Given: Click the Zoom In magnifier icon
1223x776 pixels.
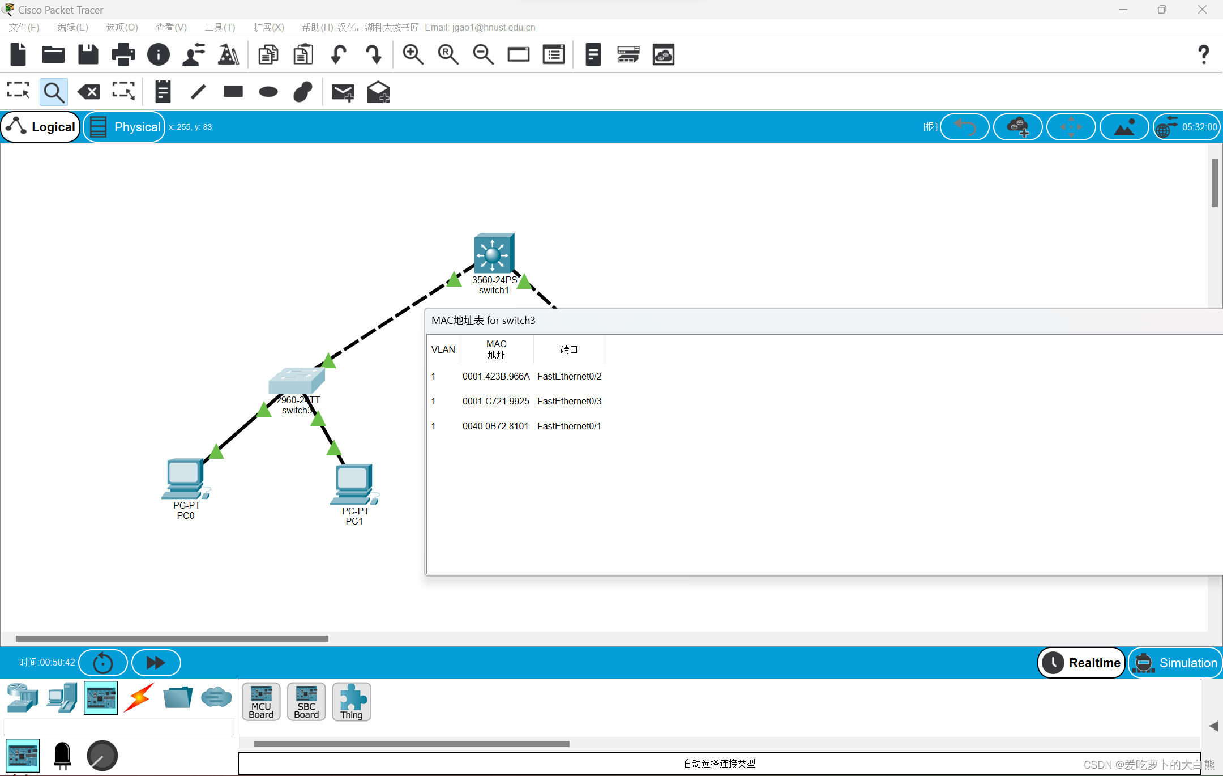Looking at the screenshot, I should (412, 56).
